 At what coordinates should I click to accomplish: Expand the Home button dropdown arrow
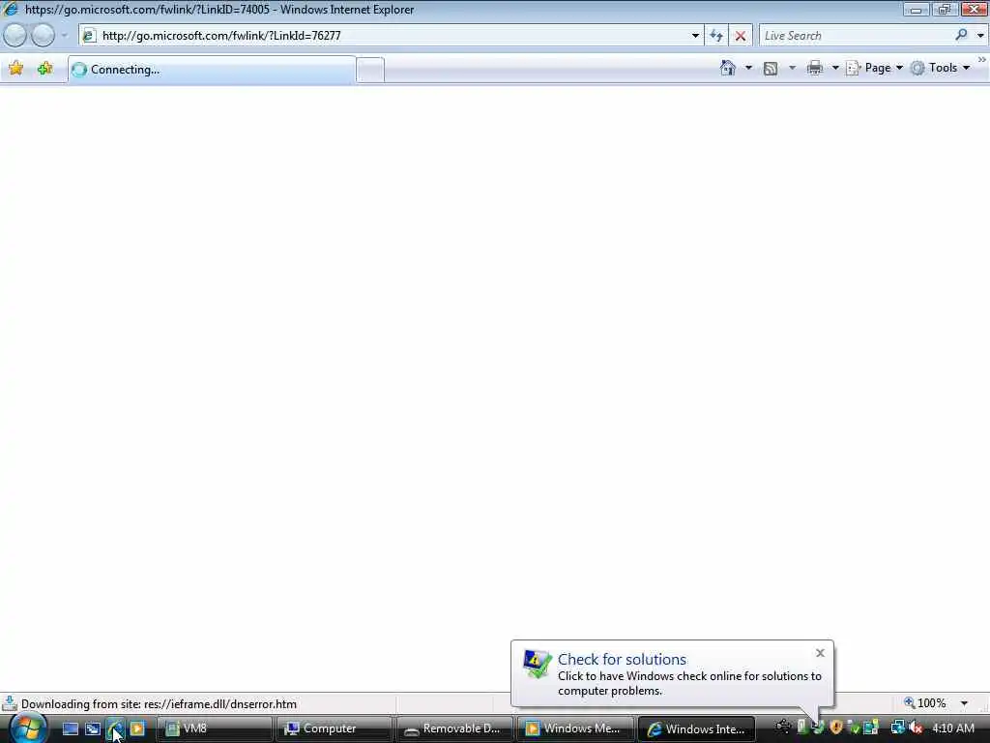tap(749, 68)
